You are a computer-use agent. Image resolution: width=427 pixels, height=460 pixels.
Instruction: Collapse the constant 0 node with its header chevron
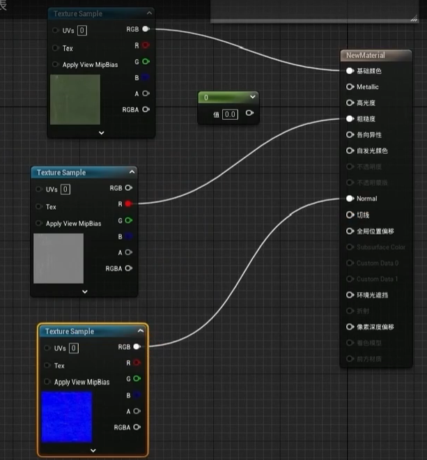tap(252, 97)
